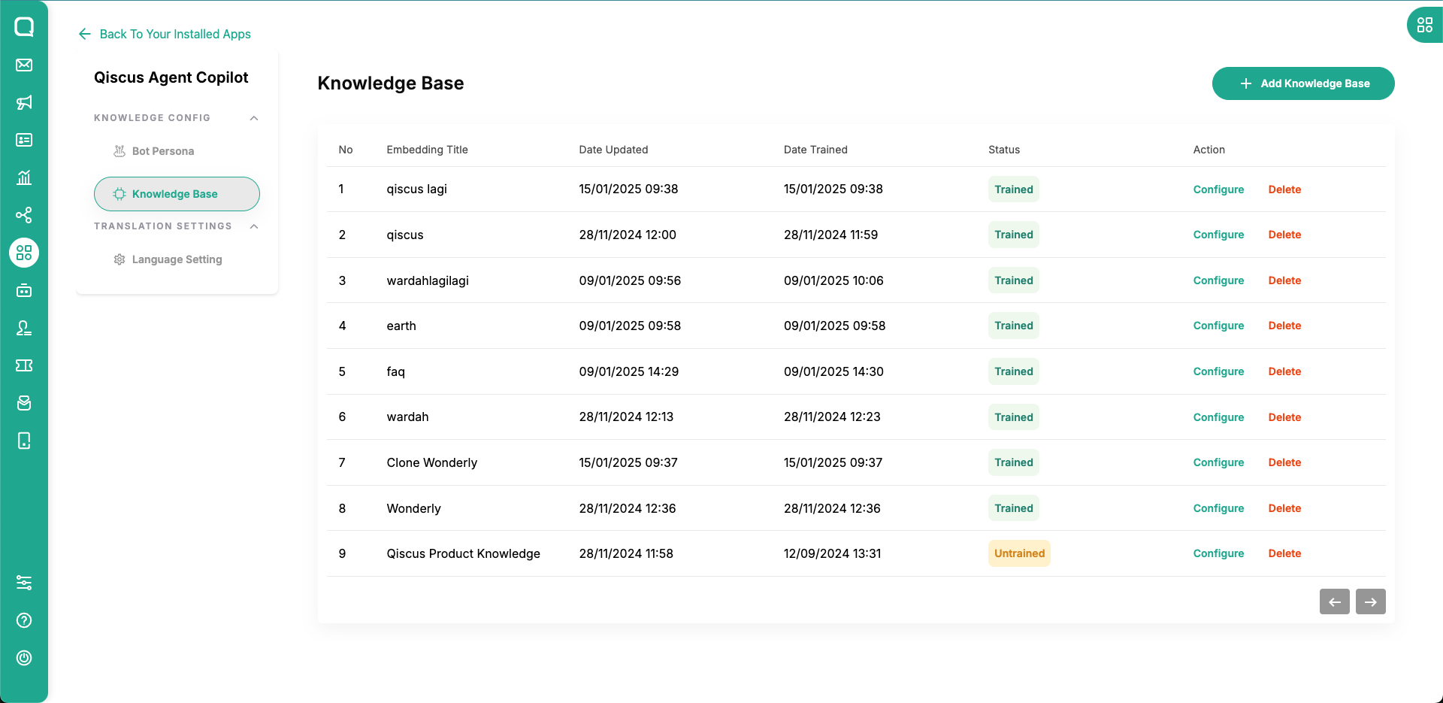Click Date Updated column header

tap(613, 150)
